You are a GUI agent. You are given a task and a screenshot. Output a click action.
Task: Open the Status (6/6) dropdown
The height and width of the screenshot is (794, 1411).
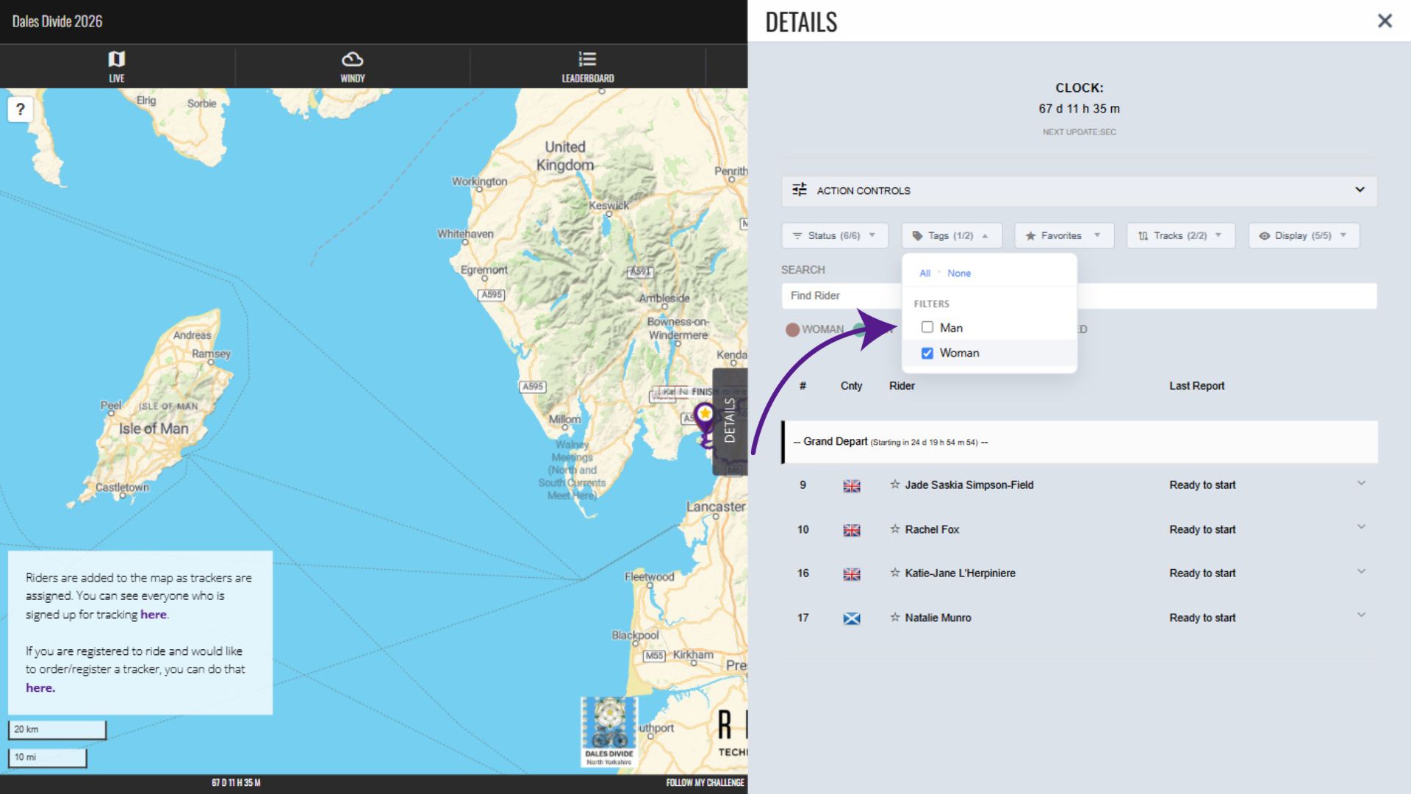pyautogui.click(x=834, y=236)
